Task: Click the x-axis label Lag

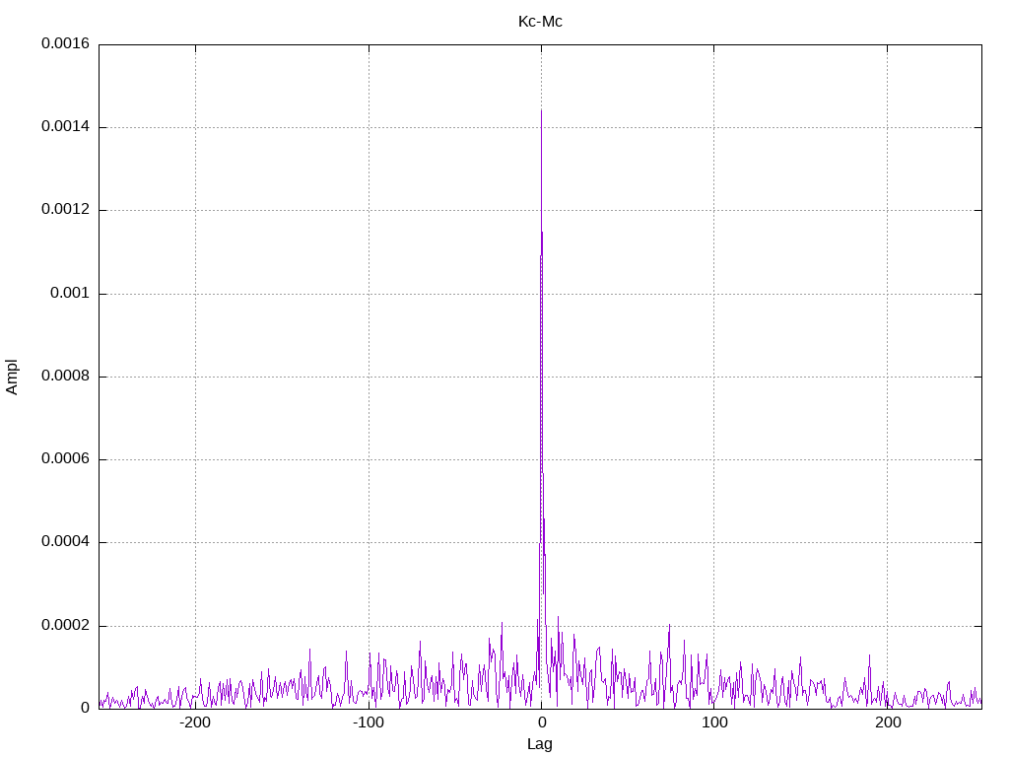Action: click(539, 744)
